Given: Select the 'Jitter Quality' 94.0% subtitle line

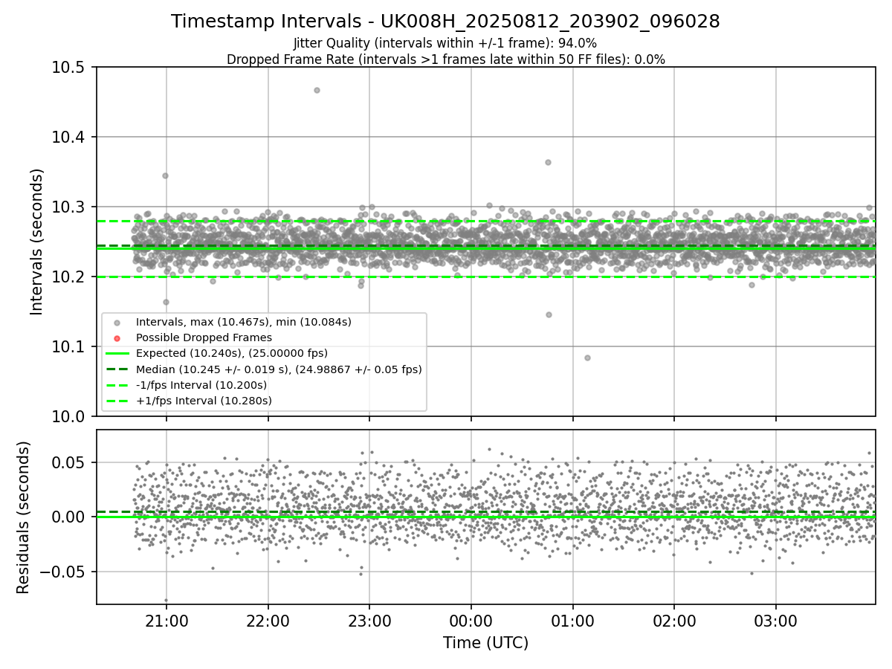Looking at the screenshot, I should click(x=445, y=43).
